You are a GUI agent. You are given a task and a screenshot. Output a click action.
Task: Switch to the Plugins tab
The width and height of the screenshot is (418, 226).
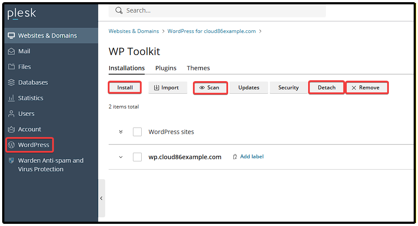coord(166,68)
